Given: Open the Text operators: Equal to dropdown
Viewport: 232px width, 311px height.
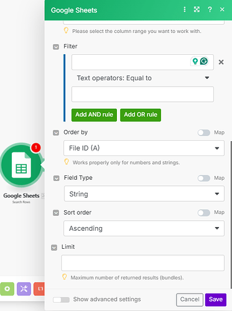Looking at the screenshot, I should pyautogui.click(x=142, y=78).
